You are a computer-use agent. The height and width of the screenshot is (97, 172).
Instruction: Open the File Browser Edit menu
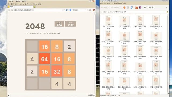click(105, 4)
